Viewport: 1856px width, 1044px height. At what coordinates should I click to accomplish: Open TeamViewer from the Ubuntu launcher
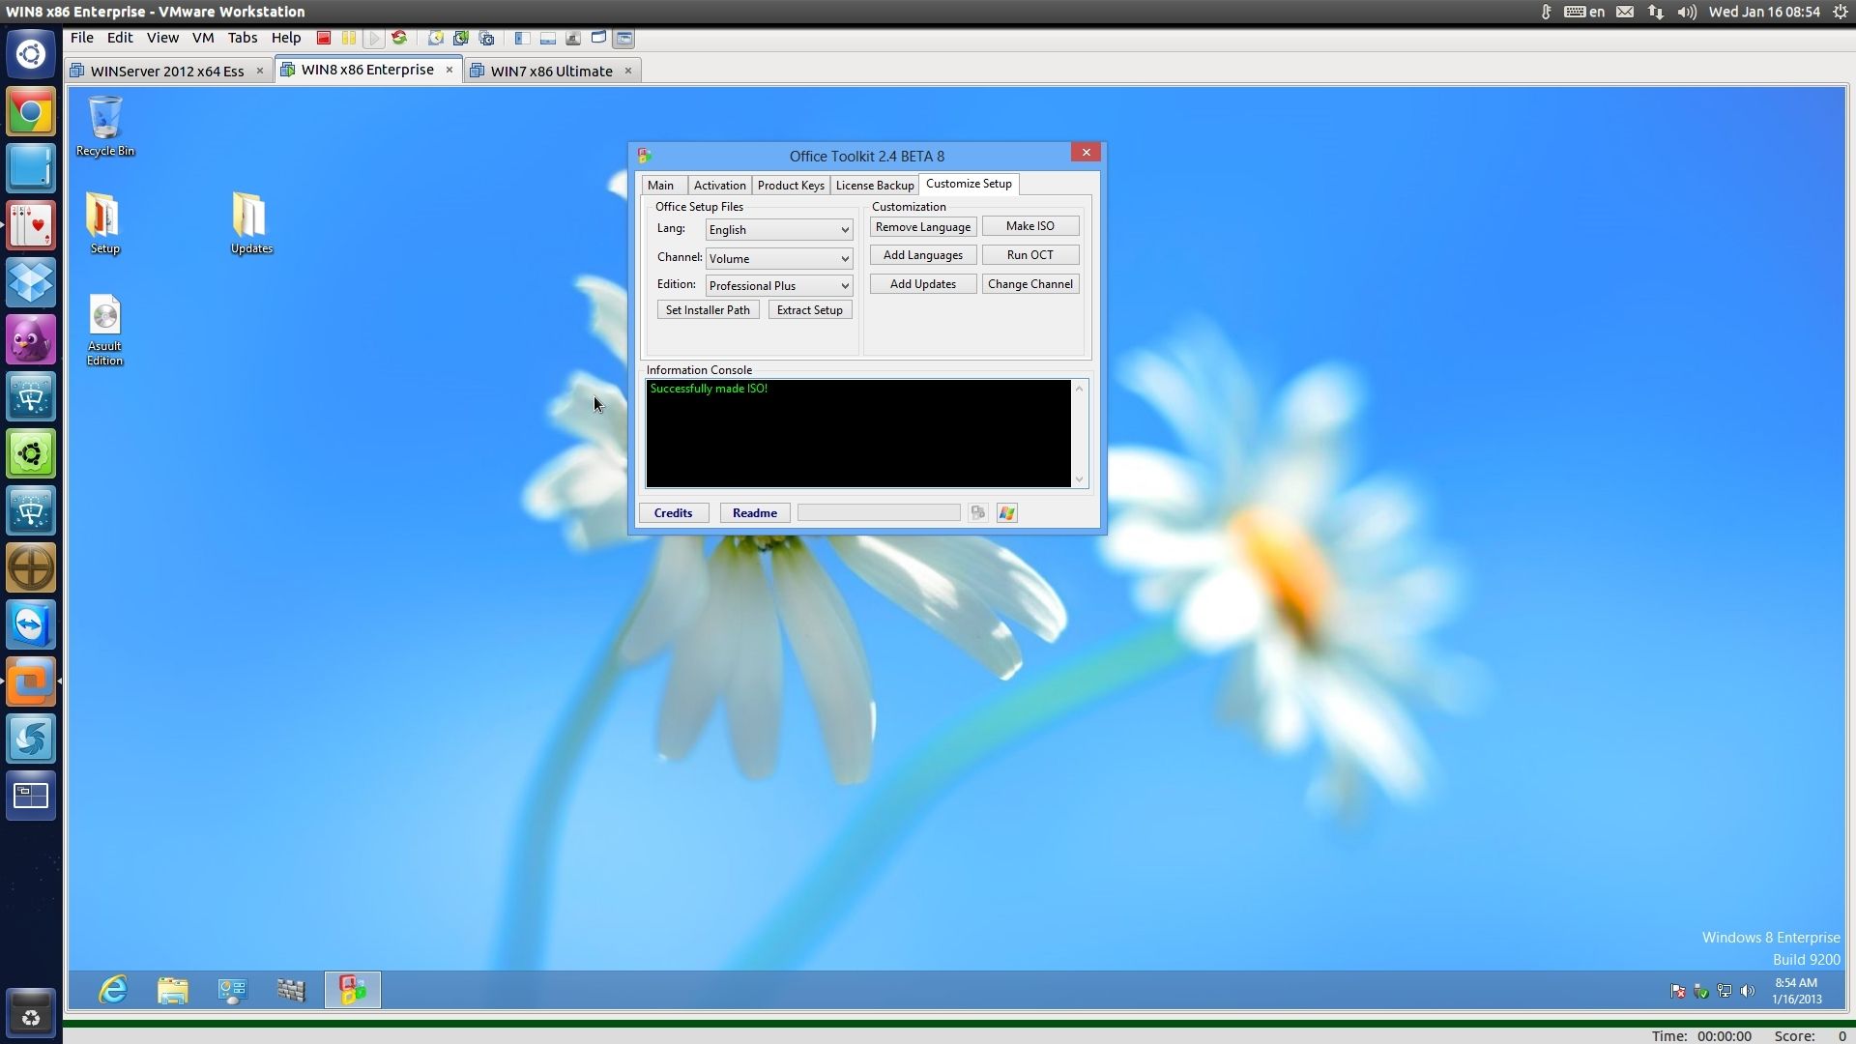31,624
